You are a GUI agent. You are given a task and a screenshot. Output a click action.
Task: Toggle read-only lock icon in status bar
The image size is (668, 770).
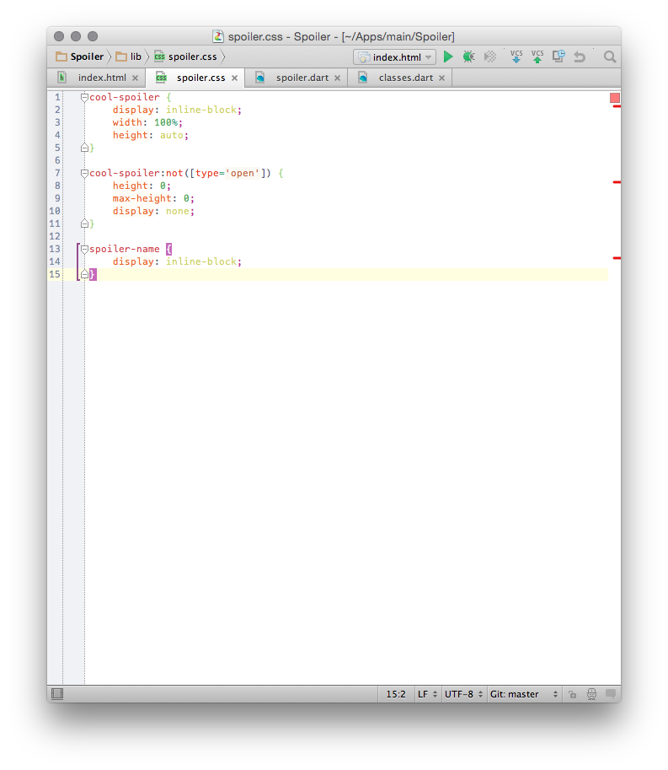pos(572,694)
